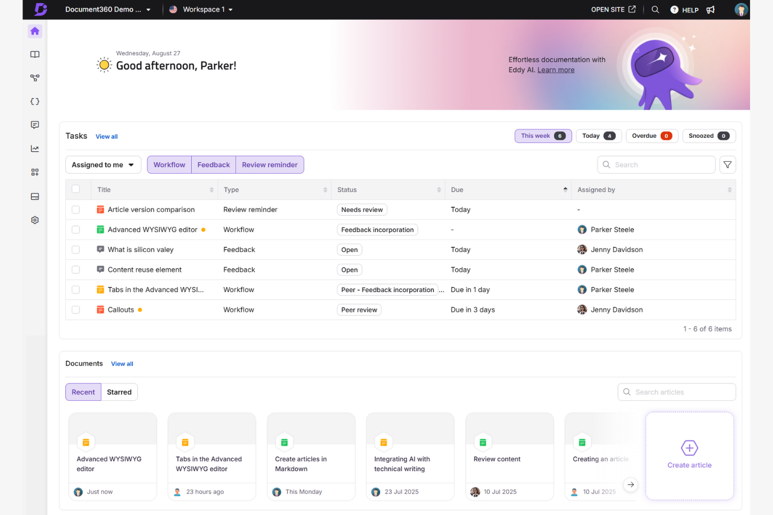This screenshot has width=773, height=515.
Task: Open the Documentation sidebar icon
Action: (x=34, y=54)
